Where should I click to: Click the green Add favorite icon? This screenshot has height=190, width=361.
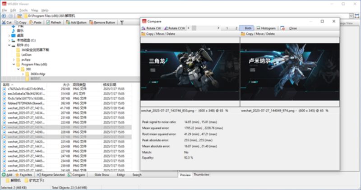7,175
